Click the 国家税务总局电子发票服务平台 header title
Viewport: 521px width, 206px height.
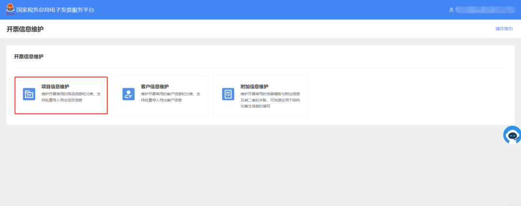click(55, 10)
